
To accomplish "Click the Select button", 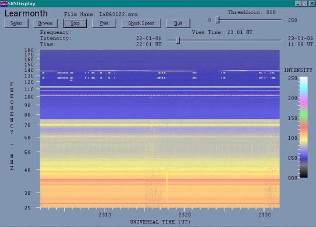I will coord(16,23).
